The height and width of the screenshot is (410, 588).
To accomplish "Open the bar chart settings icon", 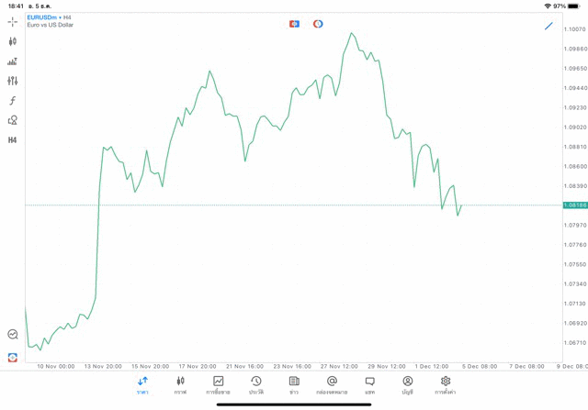I will pos(13,61).
